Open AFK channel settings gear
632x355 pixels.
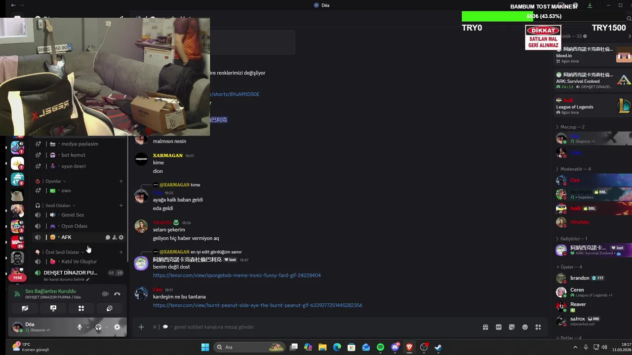click(x=121, y=238)
